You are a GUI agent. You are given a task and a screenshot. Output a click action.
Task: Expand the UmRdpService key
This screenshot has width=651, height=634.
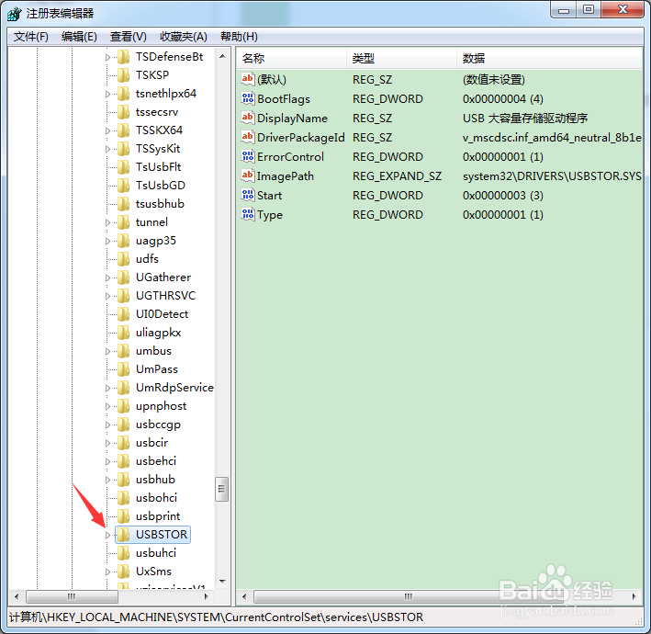pyautogui.click(x=107, y=388)
